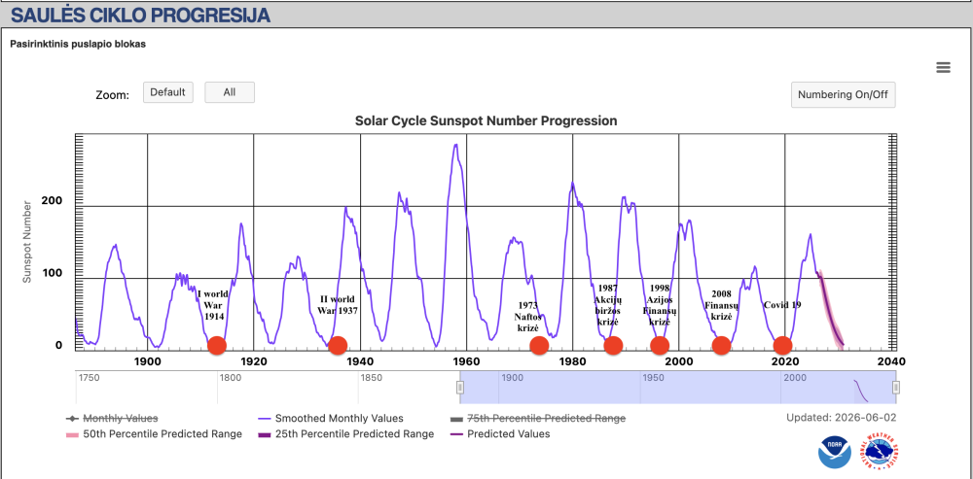The height and width of the screenshot is (479, 973).
Task: Click the red marker at II World War 1937
Action: click(x=337, y=345)
